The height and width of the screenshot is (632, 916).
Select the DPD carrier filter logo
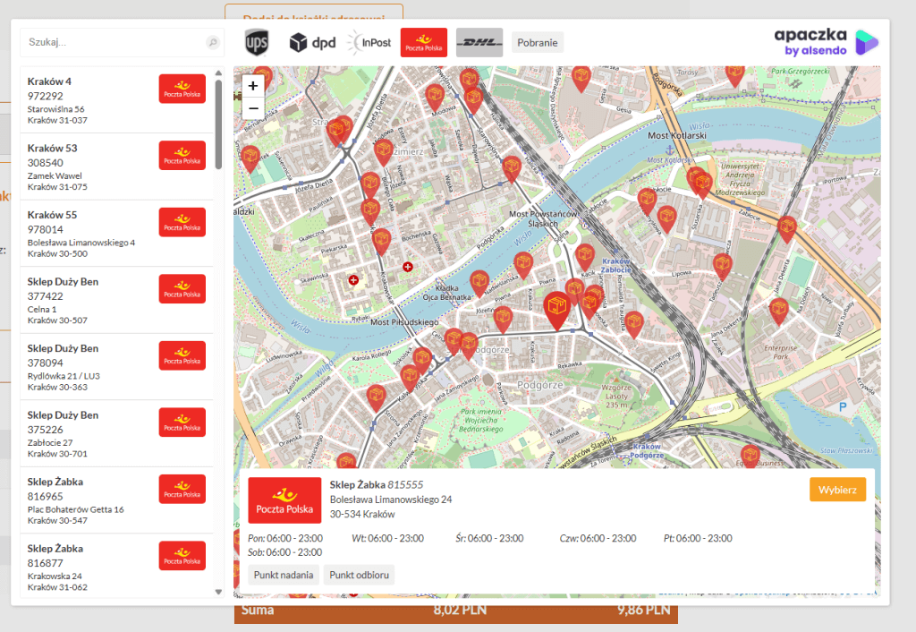[311, 42]
